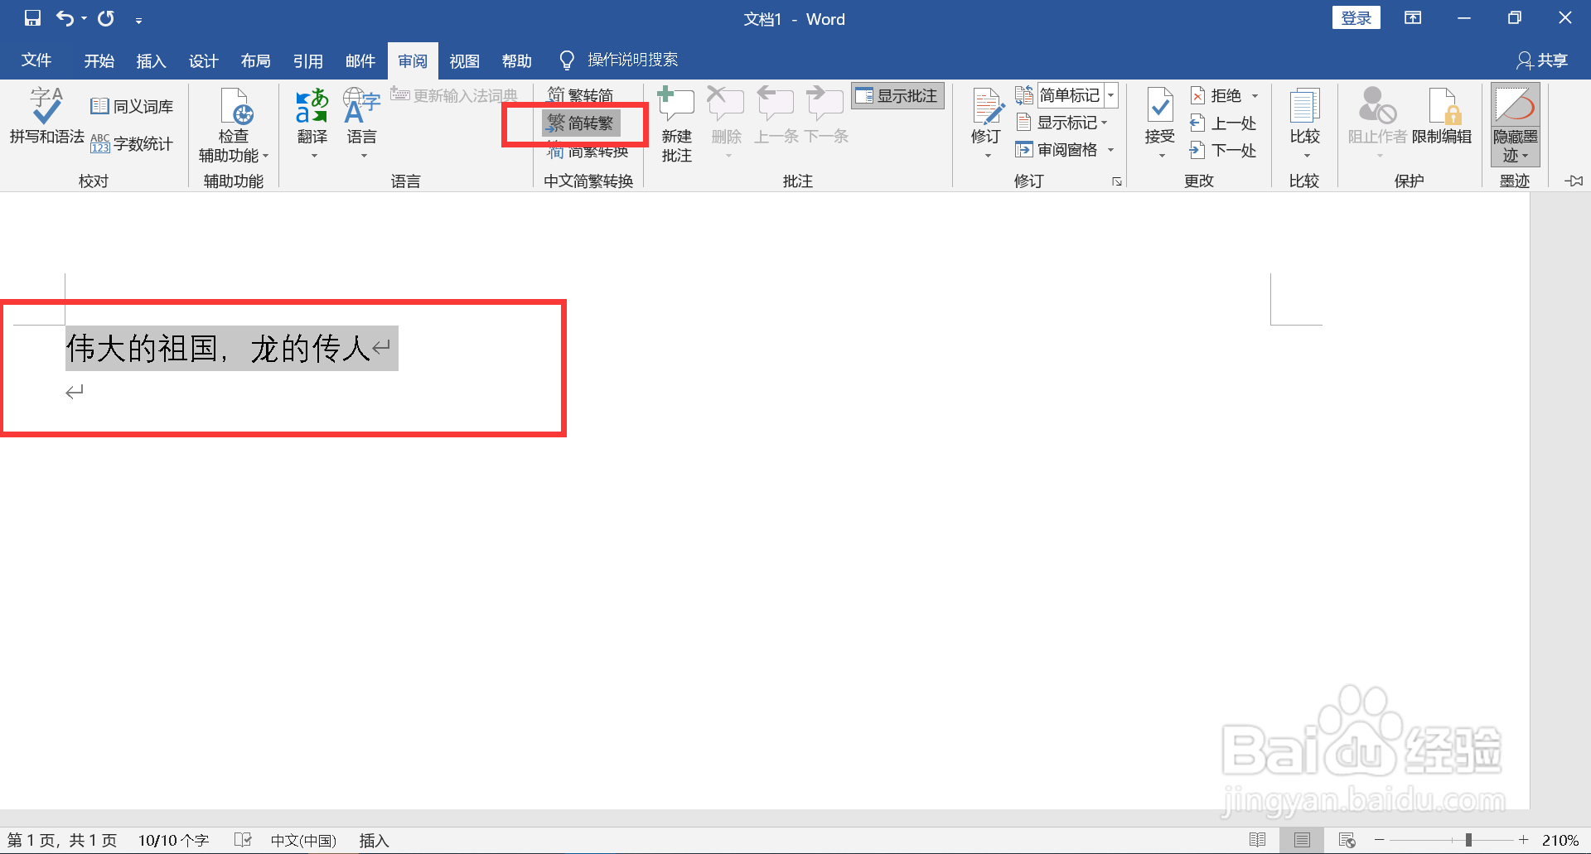
Task: Click the 共享 share button
Action: point(1542,60)
